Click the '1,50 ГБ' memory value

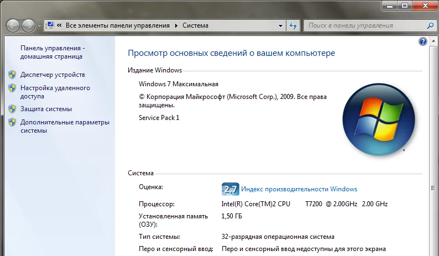tap(232, 216)
